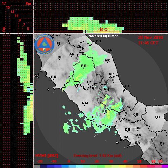Viewport: 168px width, 168px height.
Task: Click the 60 dBZ scale value
Action: (x=153, y=161)
